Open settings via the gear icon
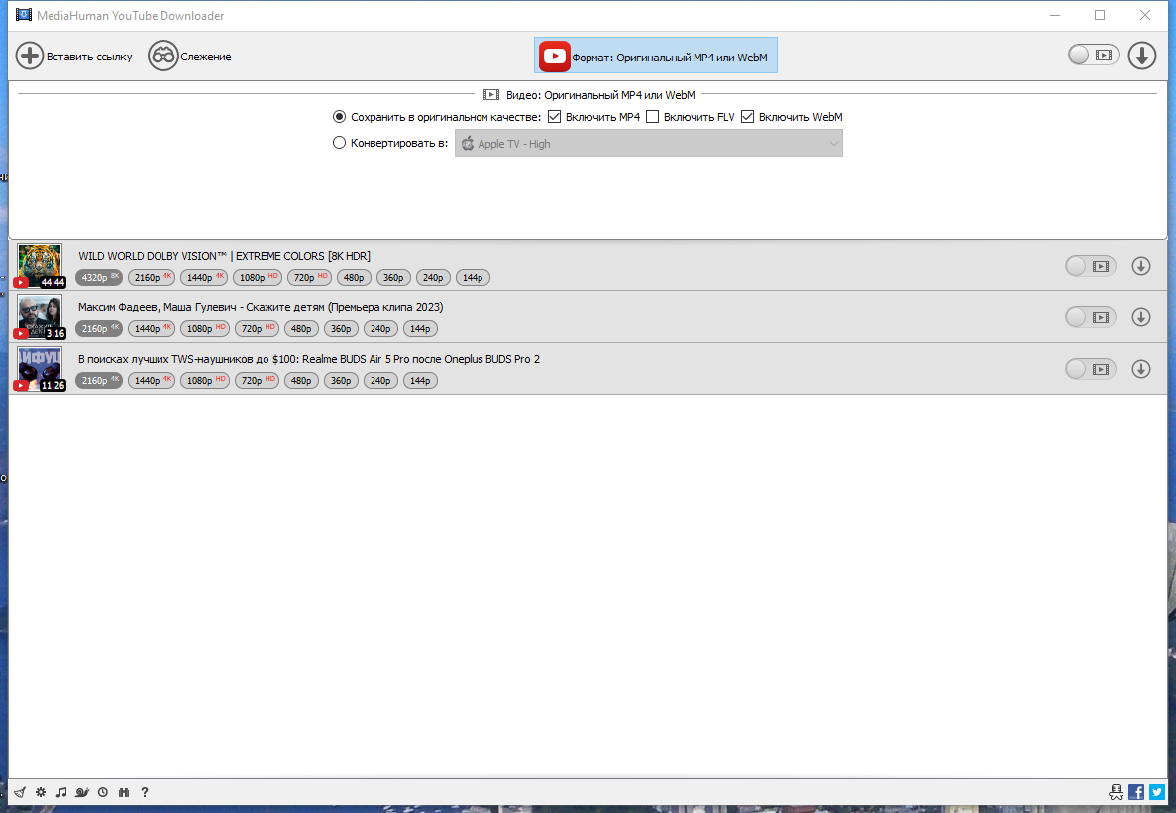 [41, 792]
